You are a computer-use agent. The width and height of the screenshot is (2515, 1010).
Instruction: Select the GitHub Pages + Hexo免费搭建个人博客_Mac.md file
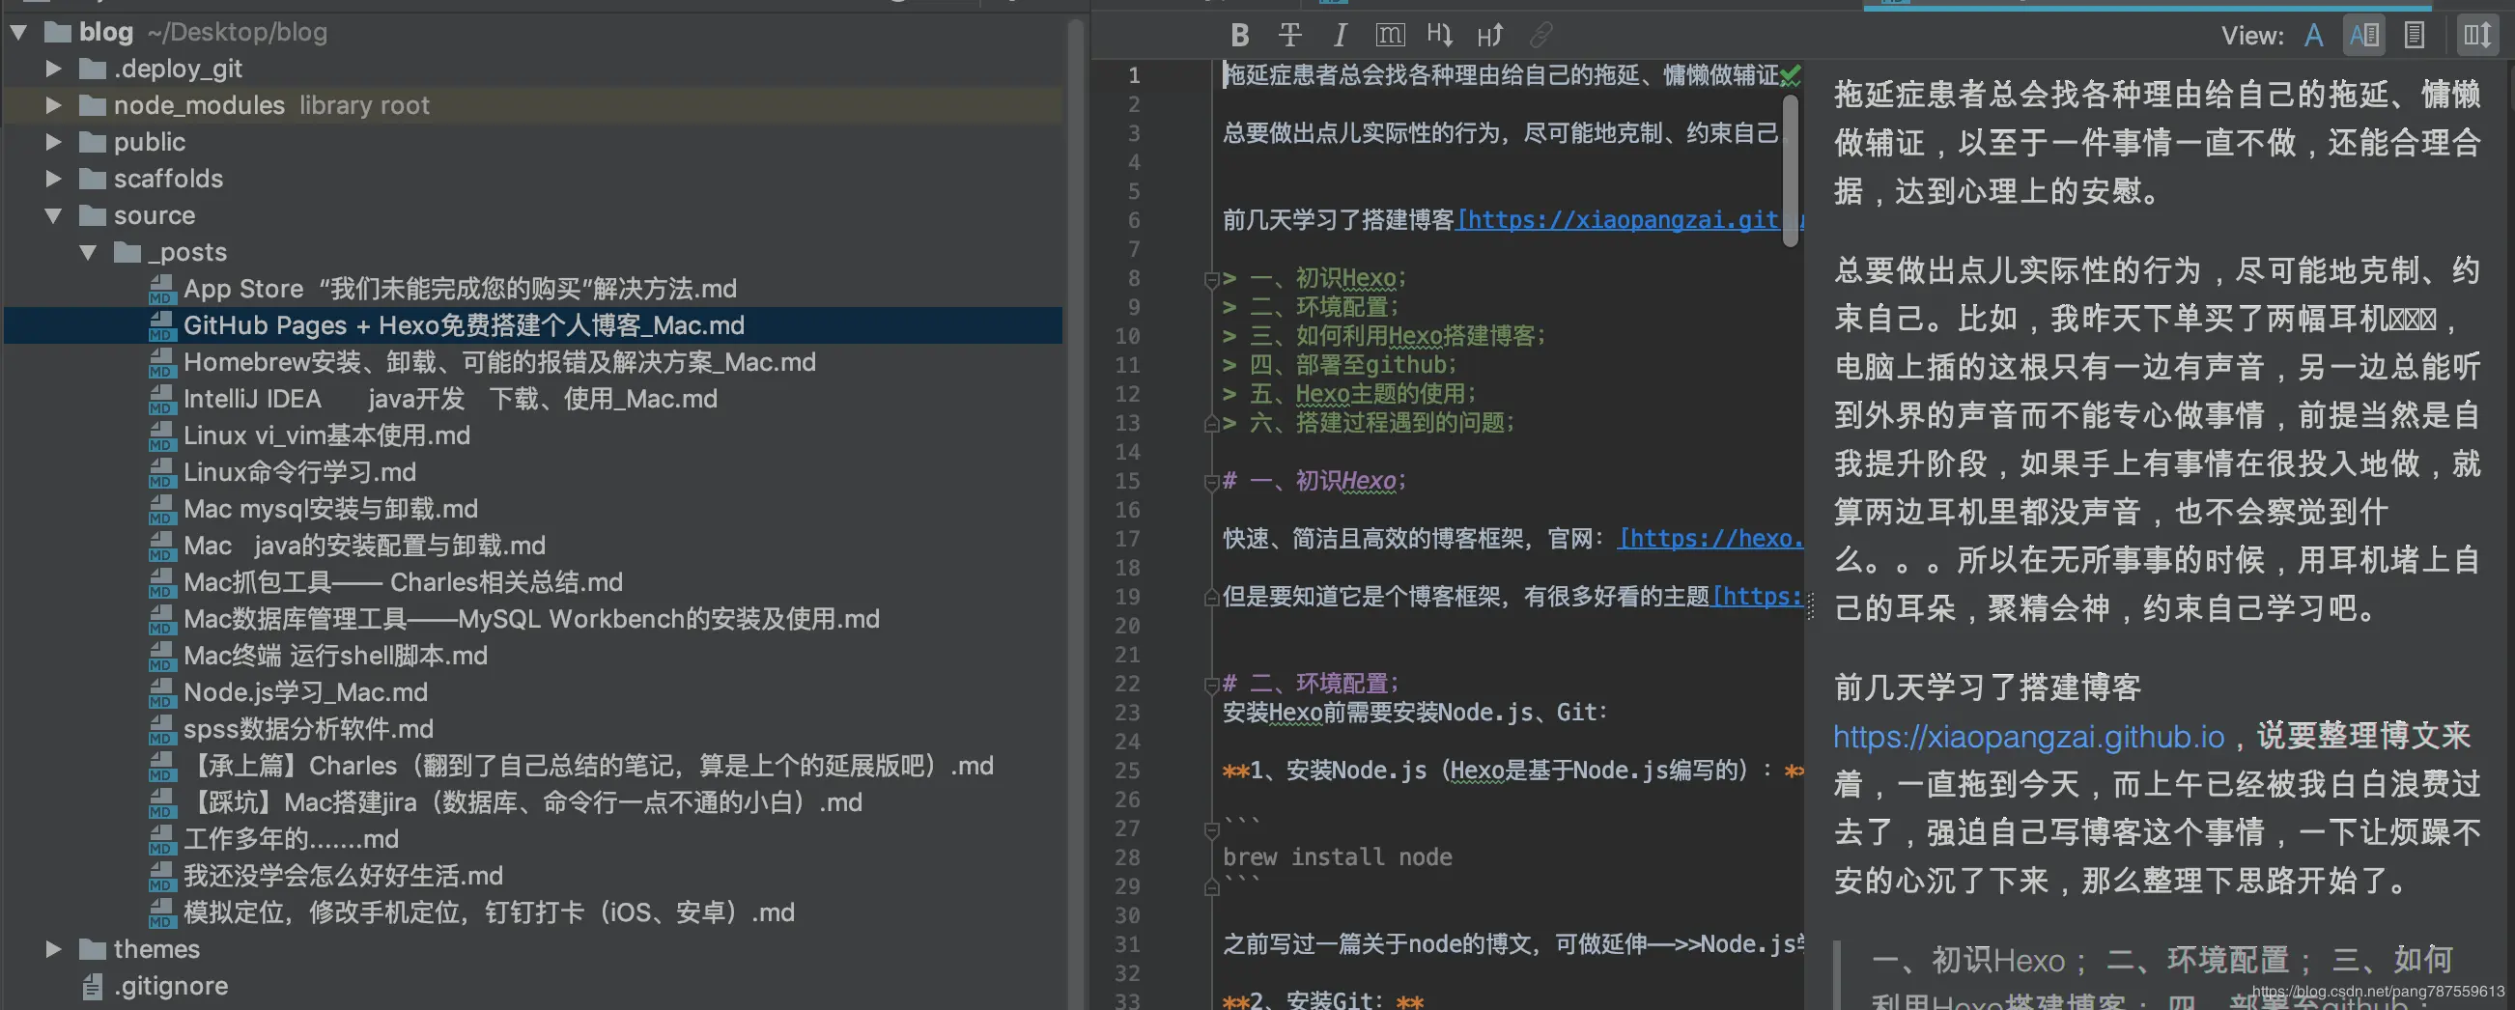click(464, 326)
